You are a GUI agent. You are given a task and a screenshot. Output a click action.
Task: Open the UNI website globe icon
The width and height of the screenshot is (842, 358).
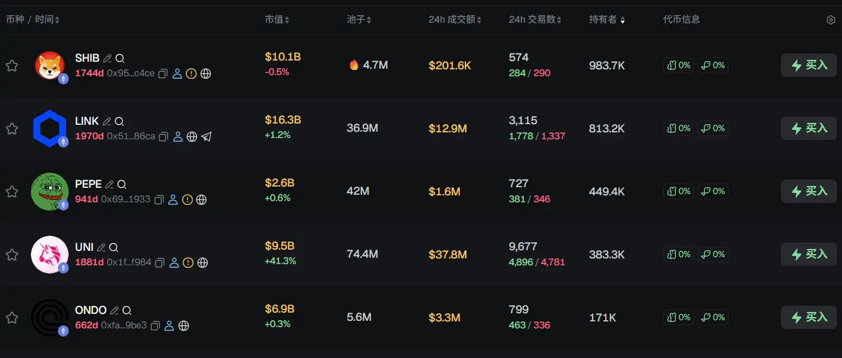(202, 263)
